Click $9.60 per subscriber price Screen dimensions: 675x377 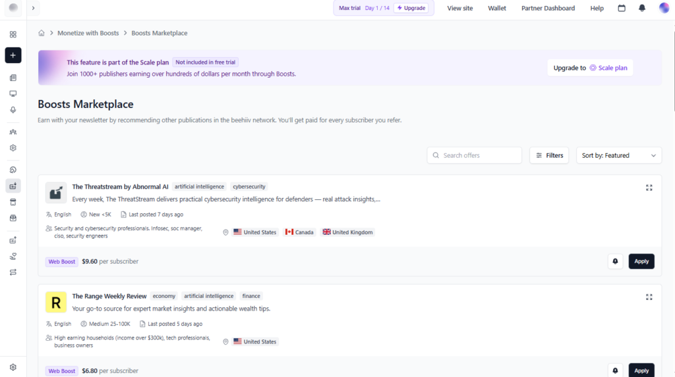[110, 261]
